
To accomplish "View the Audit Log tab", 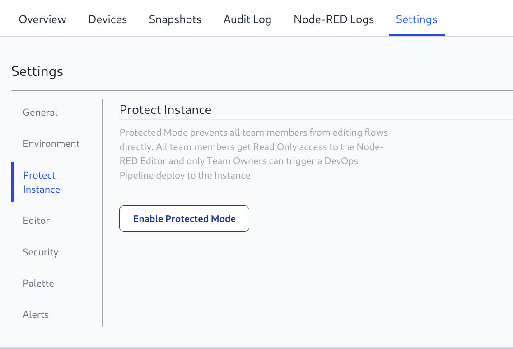I will [247, 19].
